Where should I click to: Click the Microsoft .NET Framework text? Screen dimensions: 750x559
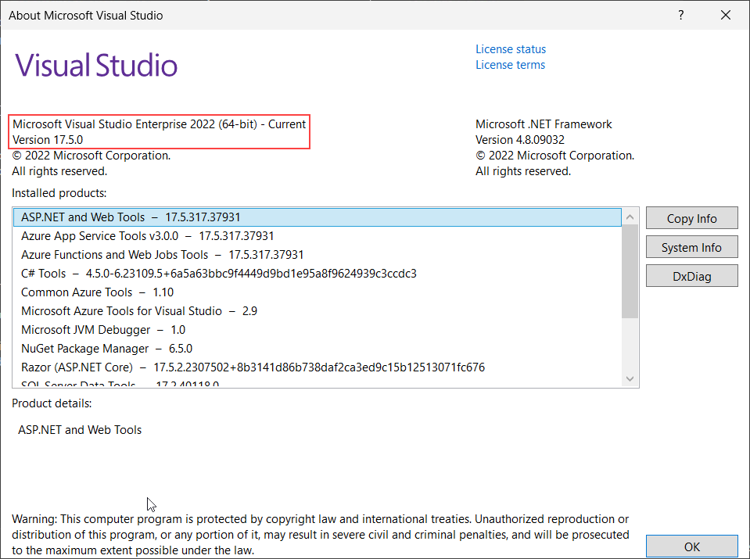click(x=544, y=124)
